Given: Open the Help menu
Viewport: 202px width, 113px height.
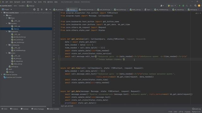Looking at the screenshot, I should (56, 2).
